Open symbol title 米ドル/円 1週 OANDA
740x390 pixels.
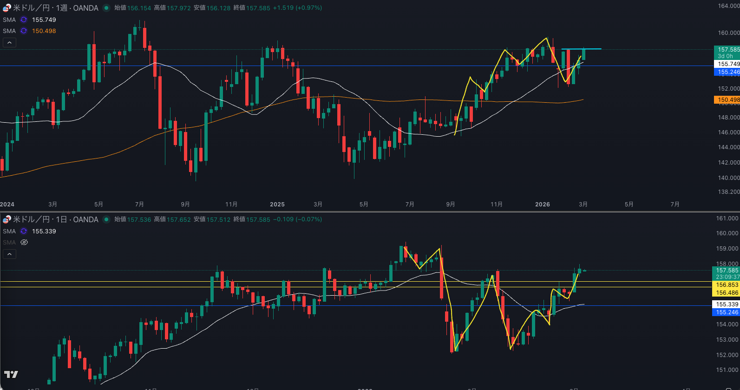55,8
